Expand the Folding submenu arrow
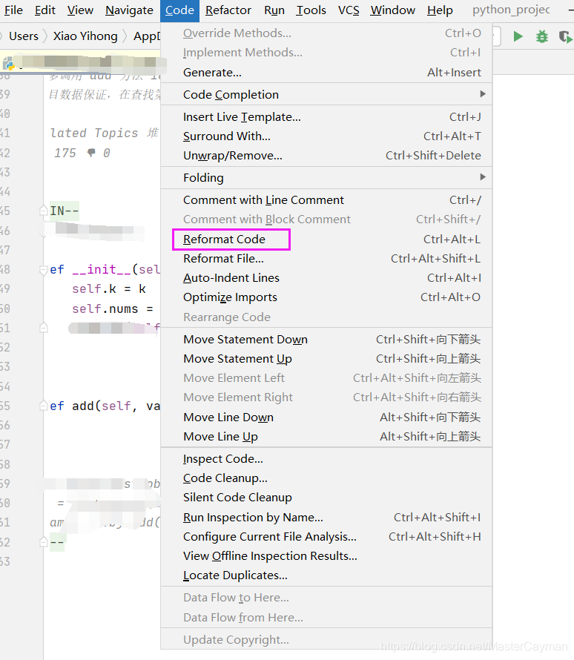 483,176
